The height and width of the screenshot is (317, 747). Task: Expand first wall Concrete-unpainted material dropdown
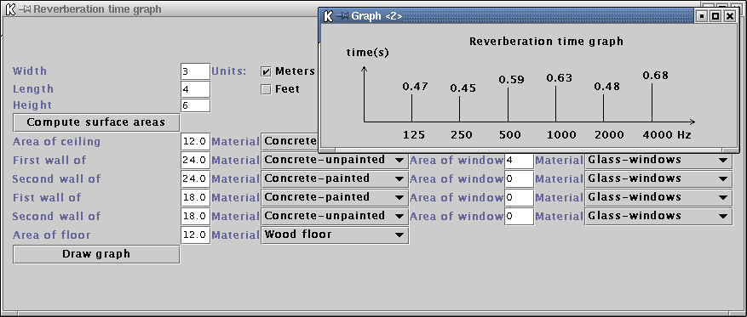point(335,160)
